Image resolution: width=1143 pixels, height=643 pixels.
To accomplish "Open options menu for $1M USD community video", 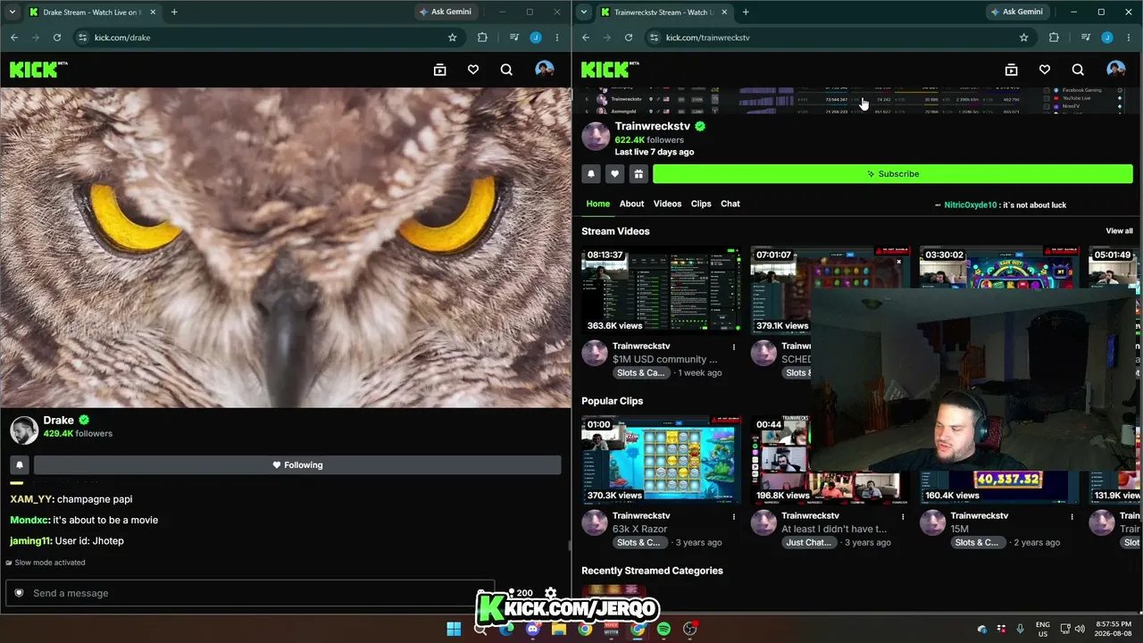I will click(734, 347).
